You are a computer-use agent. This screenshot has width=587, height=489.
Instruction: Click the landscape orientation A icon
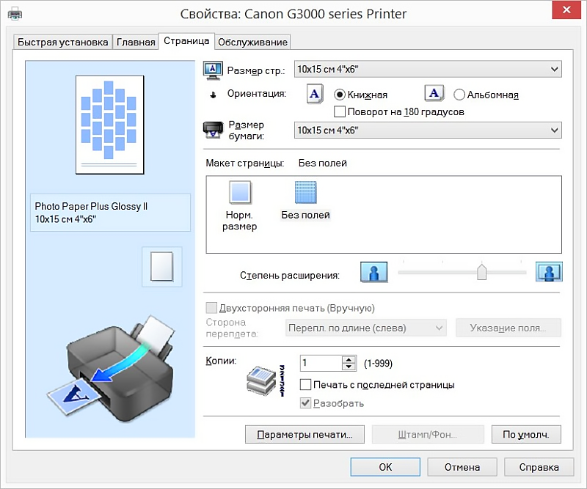click(434, 93)
